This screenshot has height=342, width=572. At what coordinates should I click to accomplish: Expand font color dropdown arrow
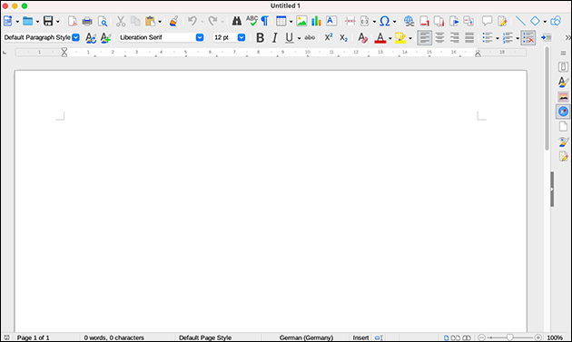tap(390, 38)
